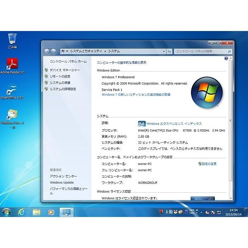Open Windows Live Mail desktop shortcut
The height and width of the screenshot is (248, 248).
click(12, 116)
